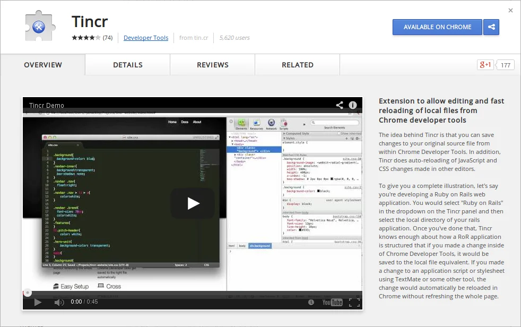Open the video on YouTube via logo
The image size is (521, 327).
point(332,303)
